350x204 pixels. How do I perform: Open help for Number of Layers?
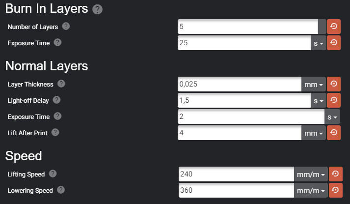click(x=66, y=26)
